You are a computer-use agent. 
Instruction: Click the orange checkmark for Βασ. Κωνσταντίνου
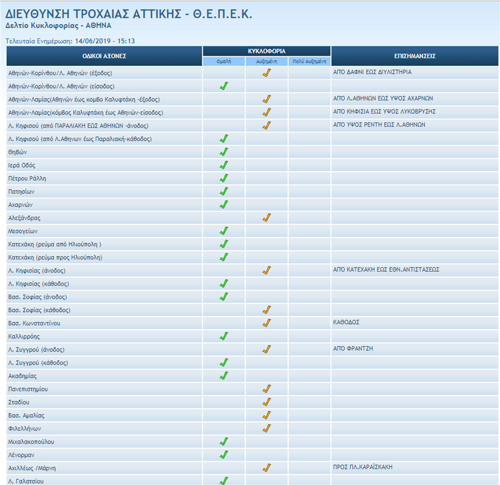pos(266,323)
